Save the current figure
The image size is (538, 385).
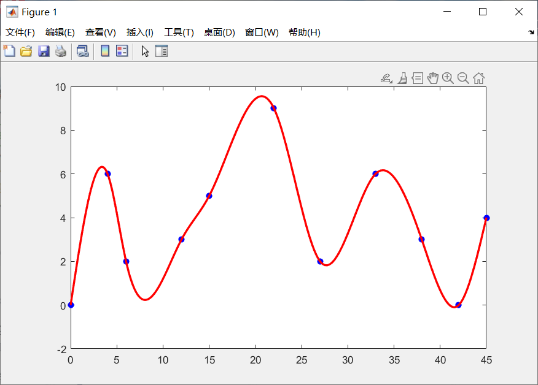point(43,51)
